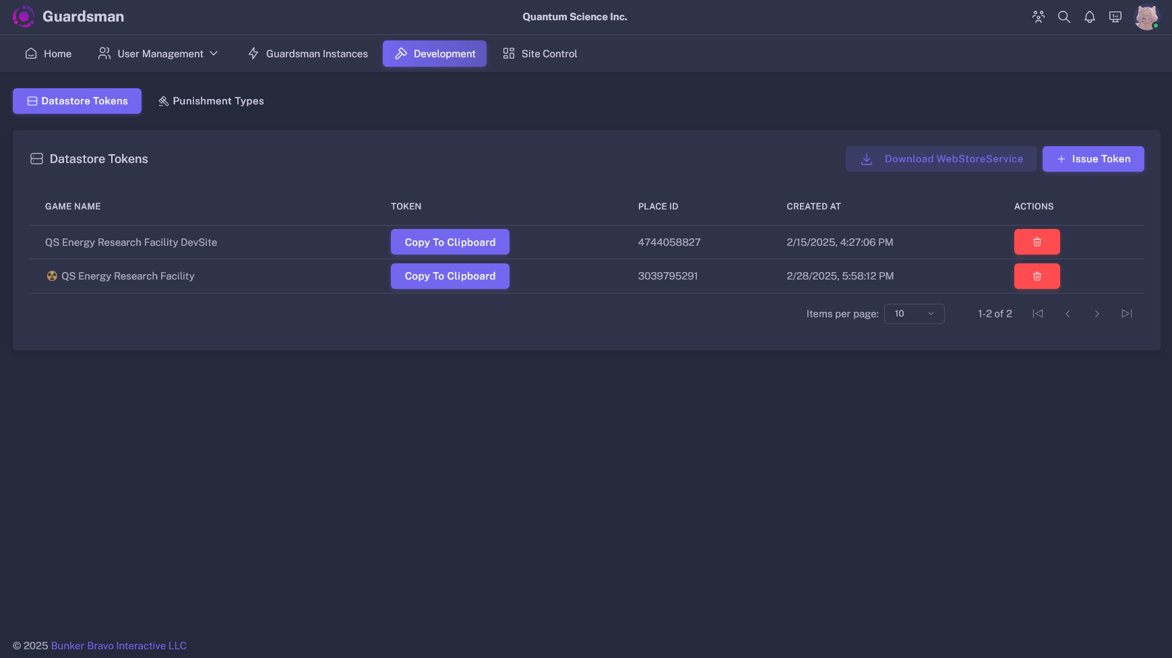
Task: Open the Bunker Bravo Interactive LLC link
Action: click(119, 646)
